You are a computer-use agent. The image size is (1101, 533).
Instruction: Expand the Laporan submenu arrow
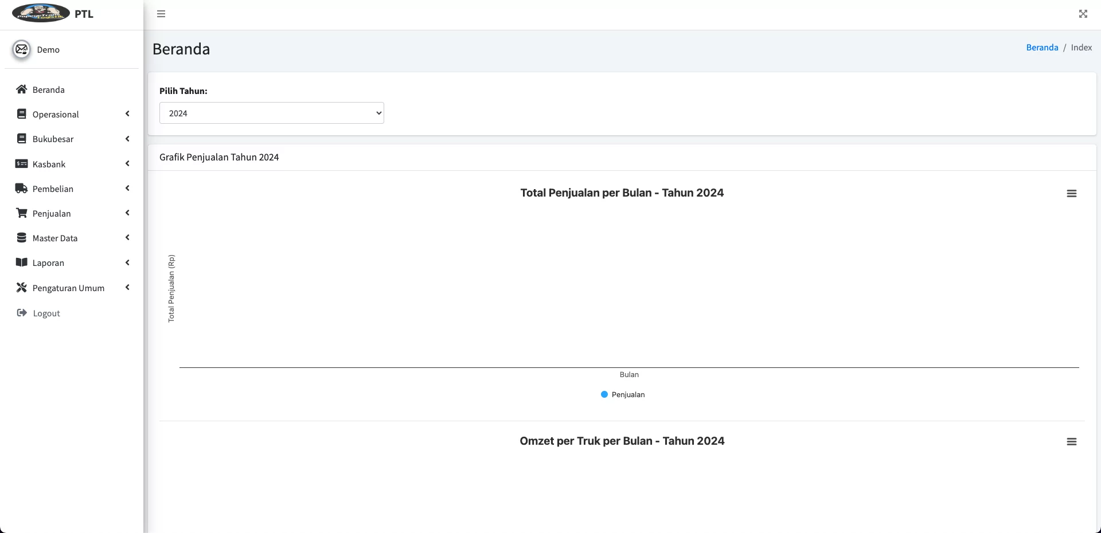(127, 262)
